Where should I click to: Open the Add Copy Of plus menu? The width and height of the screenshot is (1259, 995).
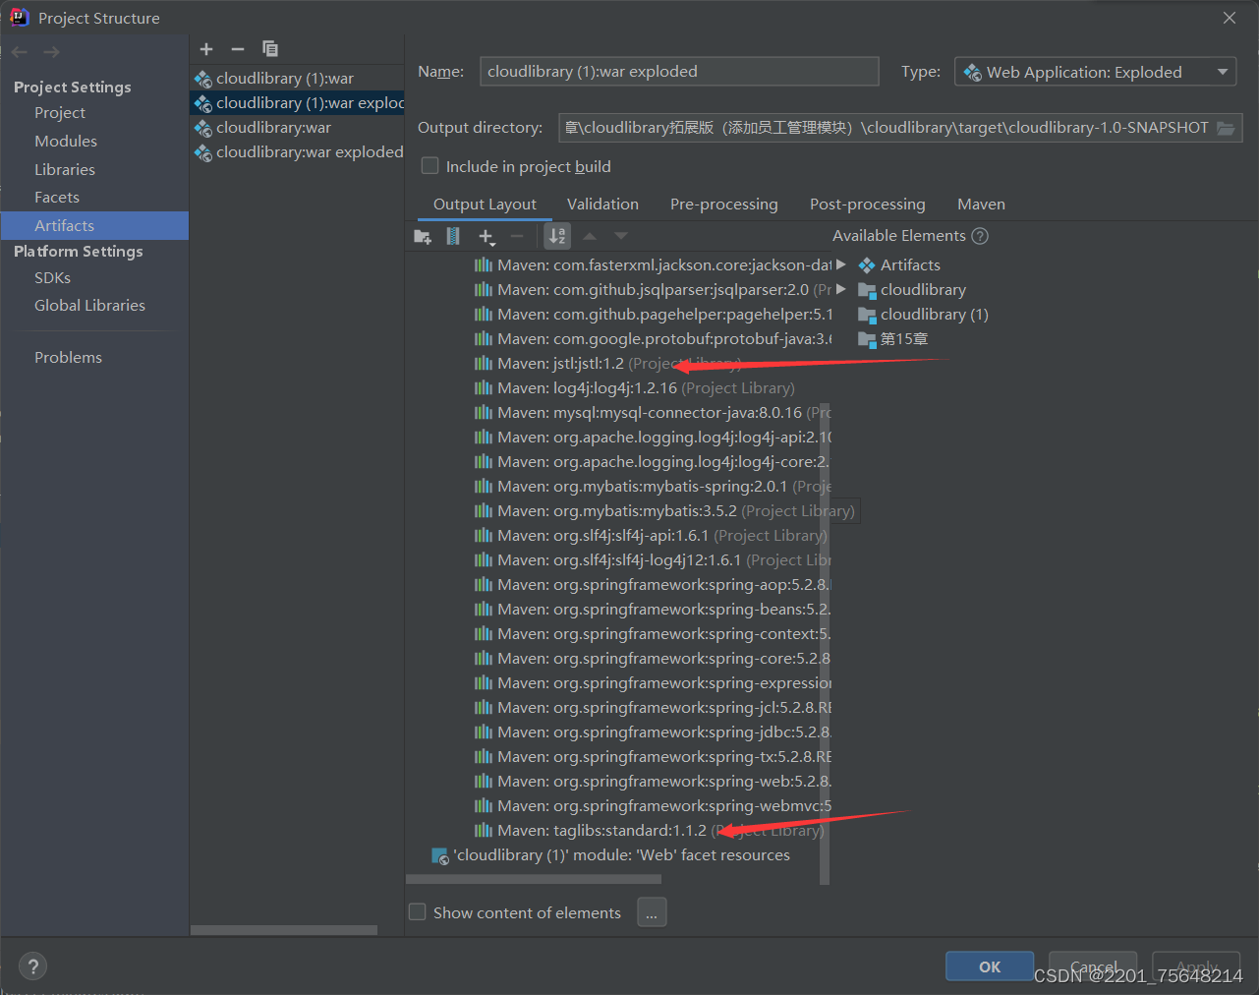[486, 236]
